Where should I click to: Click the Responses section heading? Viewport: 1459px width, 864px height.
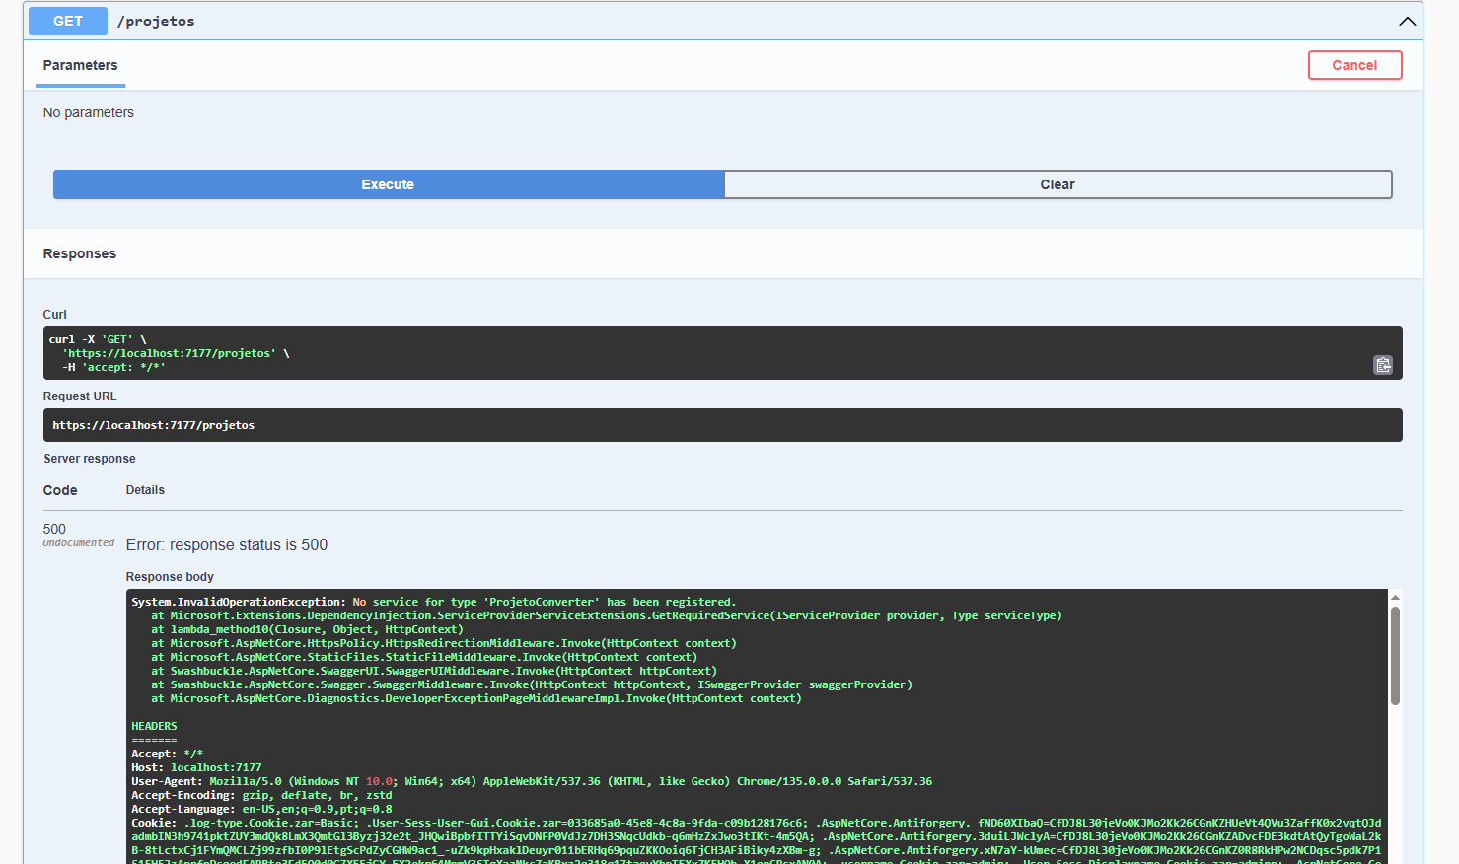coord(80,253)
